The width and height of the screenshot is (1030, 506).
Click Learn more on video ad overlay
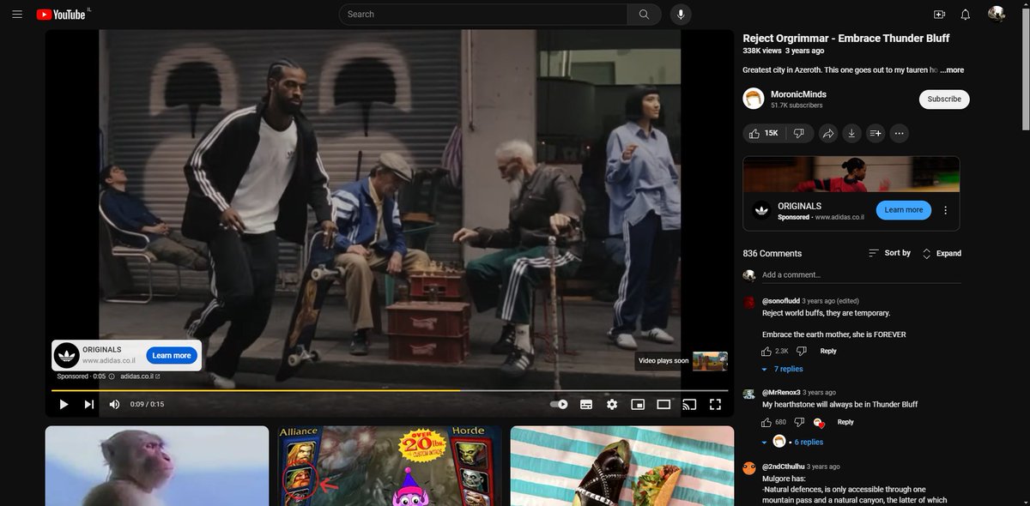171,355
